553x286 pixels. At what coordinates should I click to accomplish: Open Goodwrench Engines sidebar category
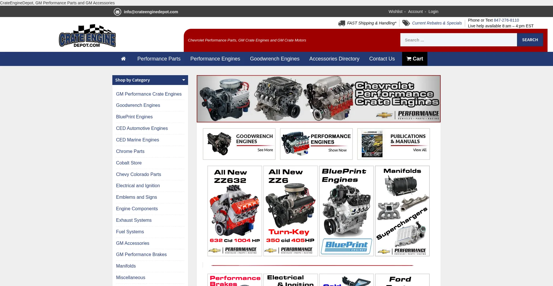point(138,105)
